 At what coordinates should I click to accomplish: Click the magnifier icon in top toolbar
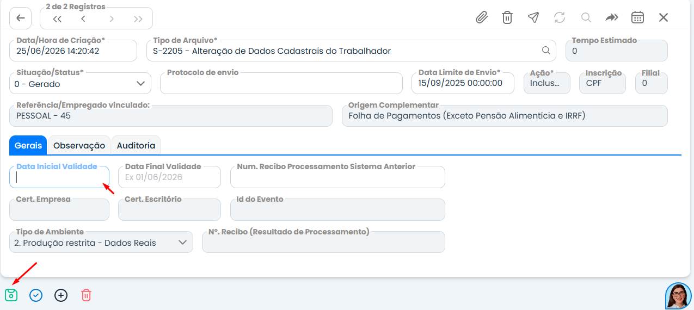[x=586, y=17]
